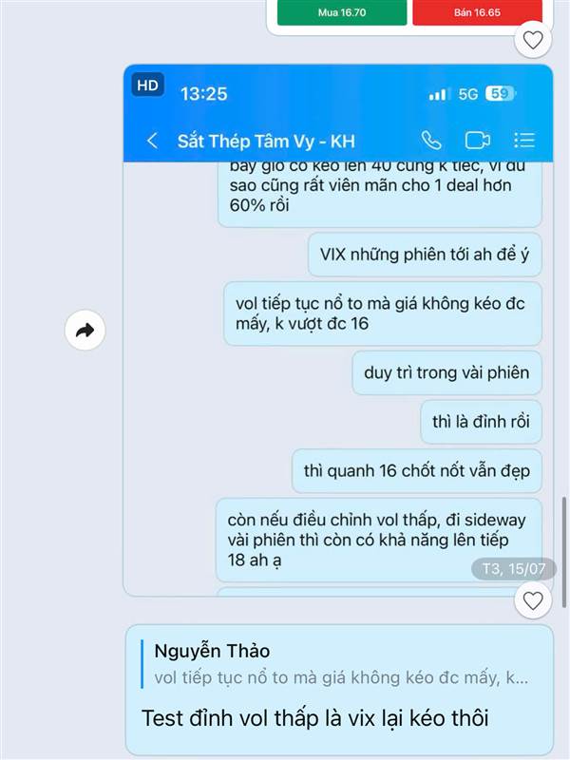
Task: Click the chat scrollbar on the right edge
Action: [x=564, y=552]
